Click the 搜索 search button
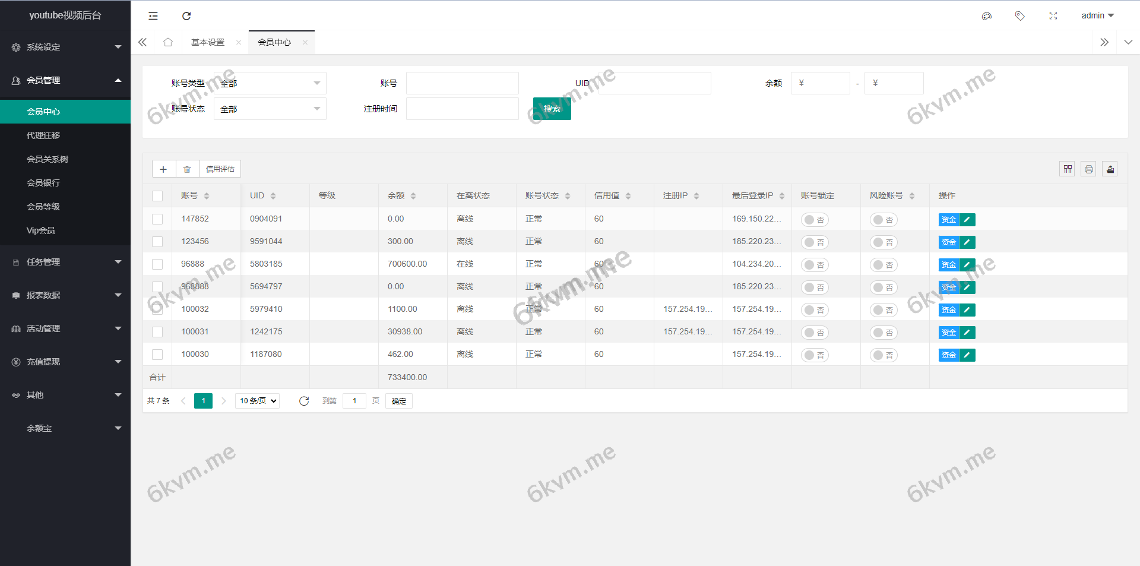 pyautogui.click(x=552, y=109)
